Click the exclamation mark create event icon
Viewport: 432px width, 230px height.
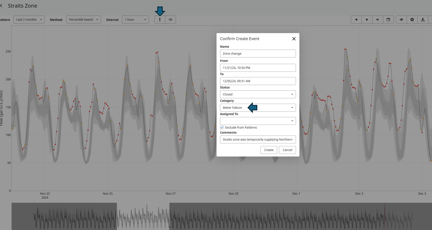tap(160, 20)
